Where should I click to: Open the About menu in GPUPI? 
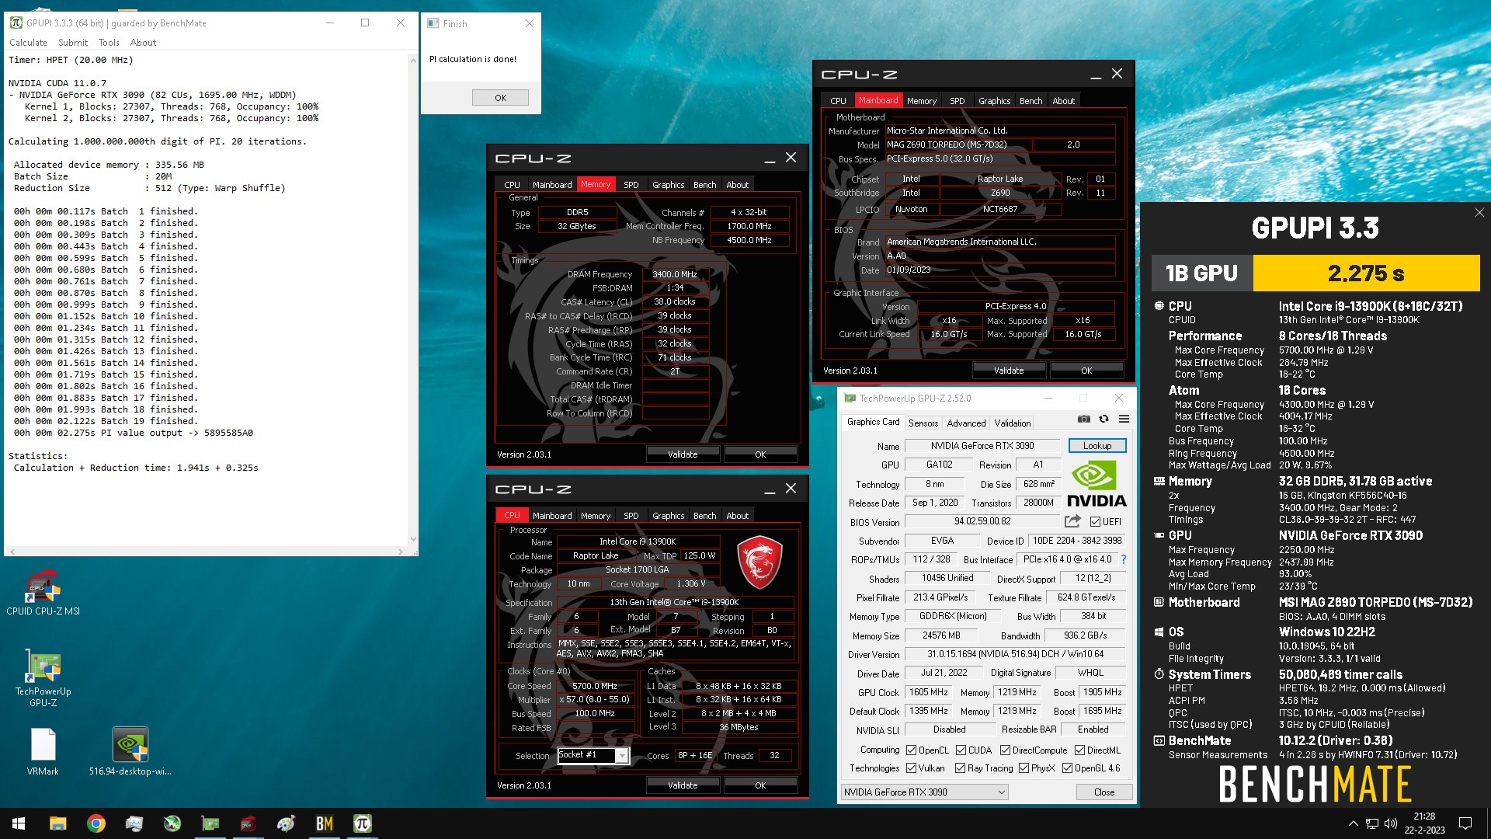pyautogui.click(x=143, y=43)
